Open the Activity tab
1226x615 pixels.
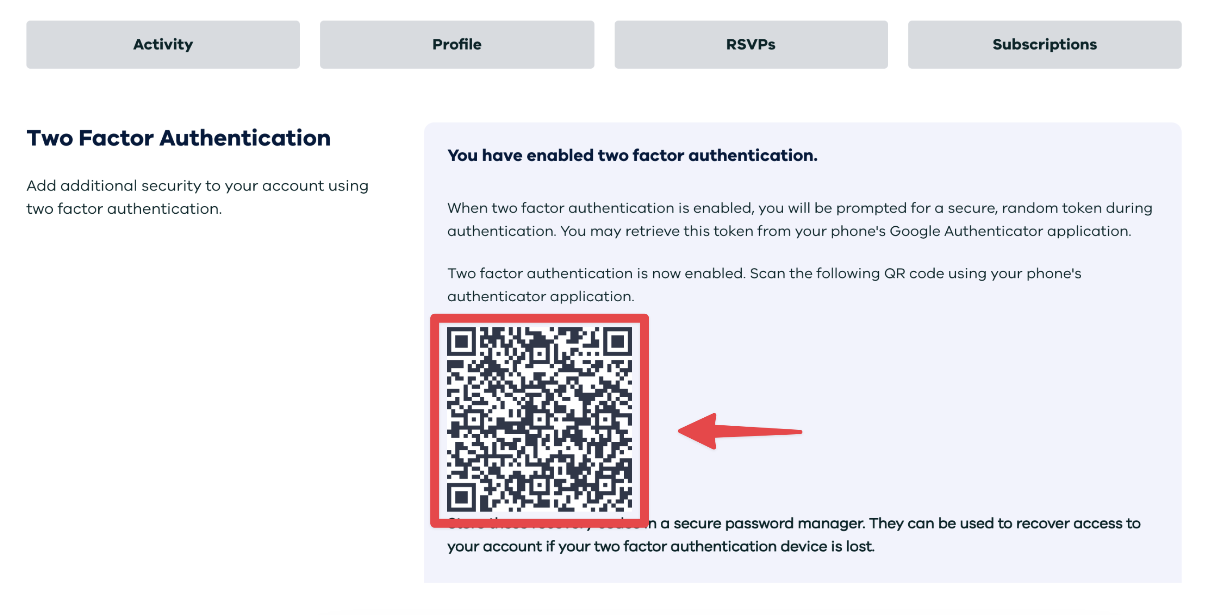click(163, 44)
